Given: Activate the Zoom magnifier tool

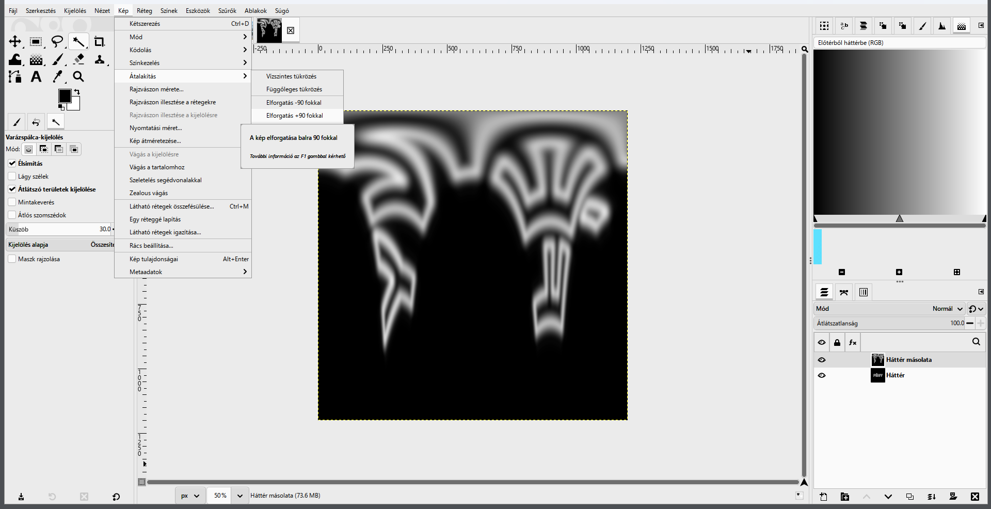Looking at the screenshot, I should [78, 77].
